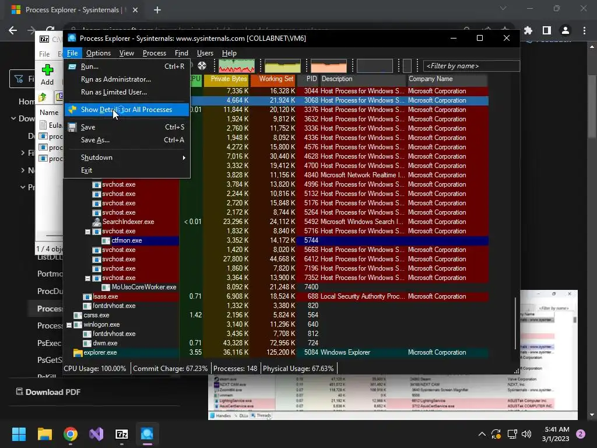Screen dimensions: 597x448
Task: Open the PsExec link in docs sidebar
Action: (49, 343)
